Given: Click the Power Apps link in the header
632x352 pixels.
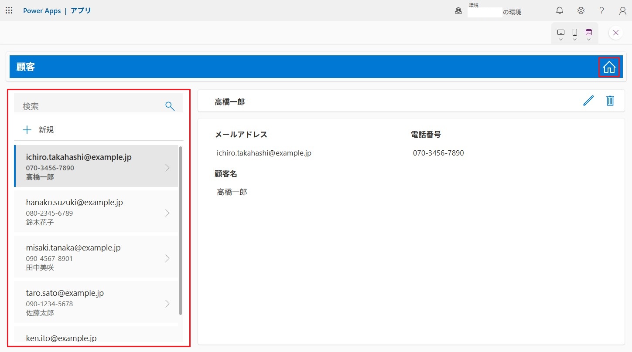Looking at the screenshot, I should coord(42,10).
